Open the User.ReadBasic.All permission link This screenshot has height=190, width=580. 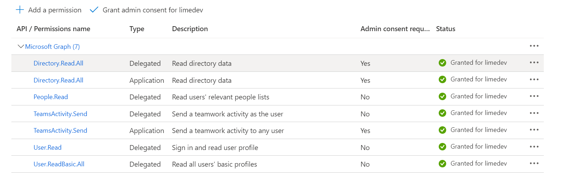[59, 164]
